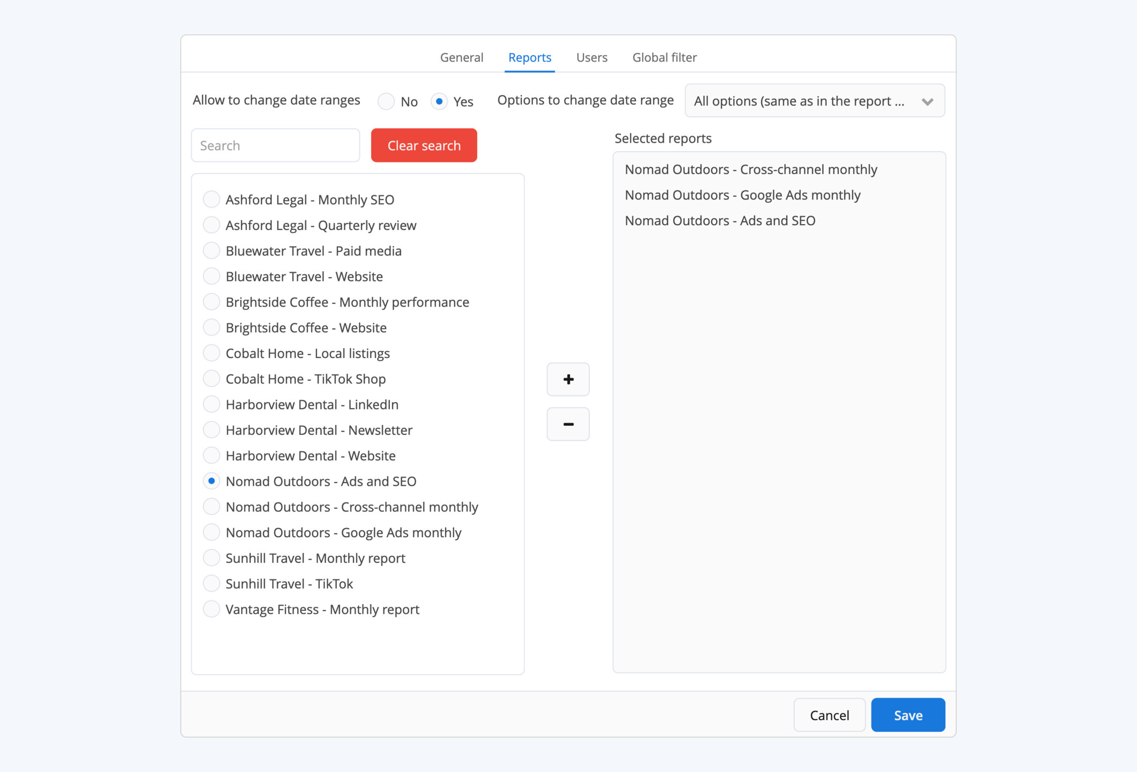Click the minus icon to remove report
Image resolution: width=1137 pixels, height=772 pixels.
[568, 424]
